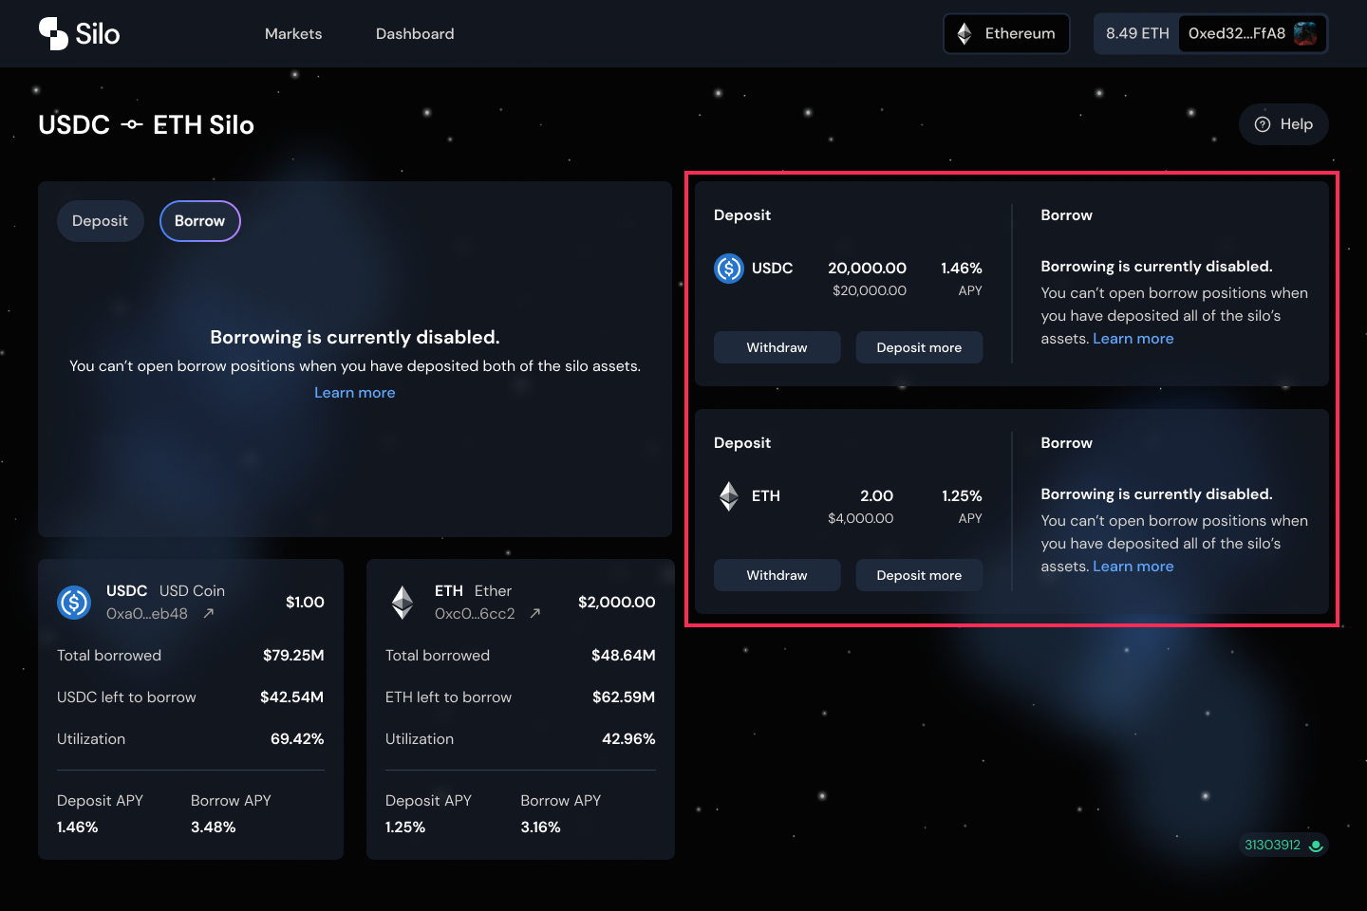Follow Learn more in USDC position borrow note
Viewport: 1367px width, 911px height.
click(1133, 339)
